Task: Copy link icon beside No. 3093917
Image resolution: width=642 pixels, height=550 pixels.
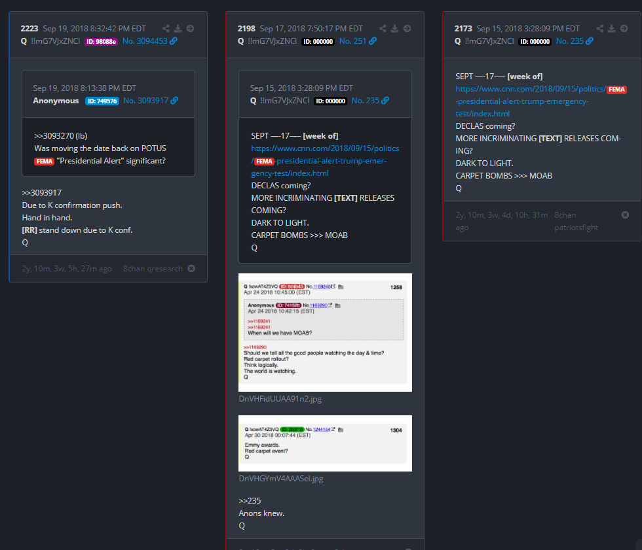Action: click(174, 101)
